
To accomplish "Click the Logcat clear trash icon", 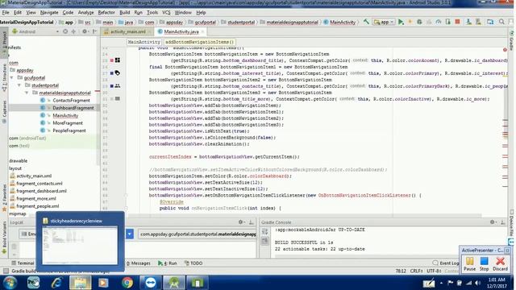I will pyautogui.click(x=15, y=246).
